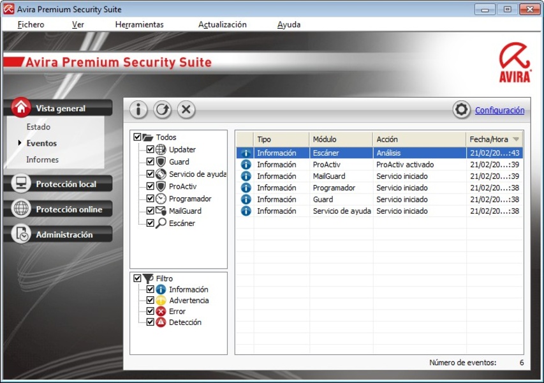This screenshot has width=544, height=383.
Task: Click the refresh events toolbar icon
Action: [x=162, y=110]
